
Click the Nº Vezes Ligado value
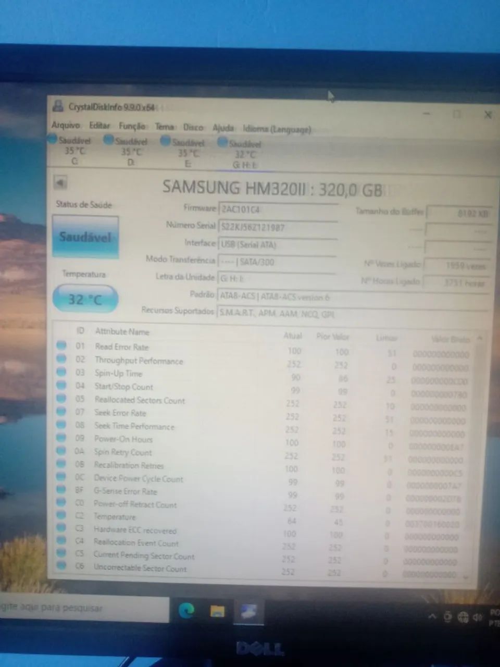[457, 265]
